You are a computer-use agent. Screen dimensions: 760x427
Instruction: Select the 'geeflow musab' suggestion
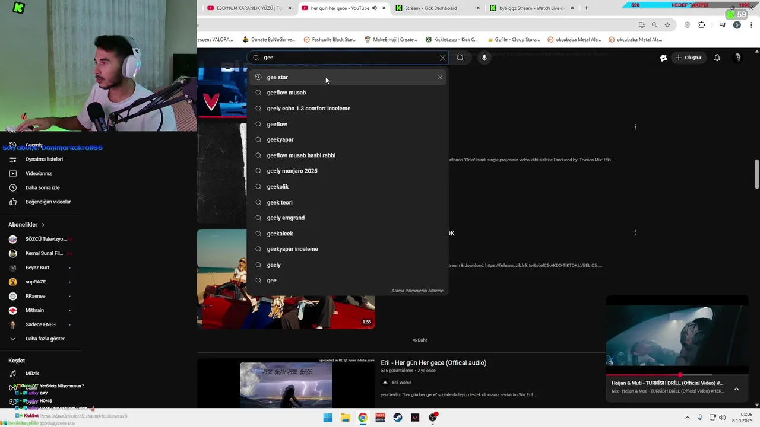coord(348,93)
